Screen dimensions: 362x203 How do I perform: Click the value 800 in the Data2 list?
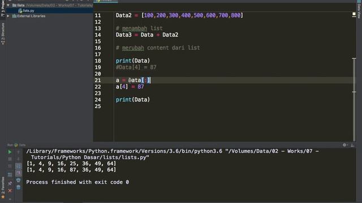tap(235, 15)
